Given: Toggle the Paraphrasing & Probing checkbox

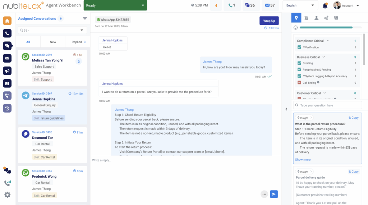Looking at the screenshot, I should (x=299, y=69).
